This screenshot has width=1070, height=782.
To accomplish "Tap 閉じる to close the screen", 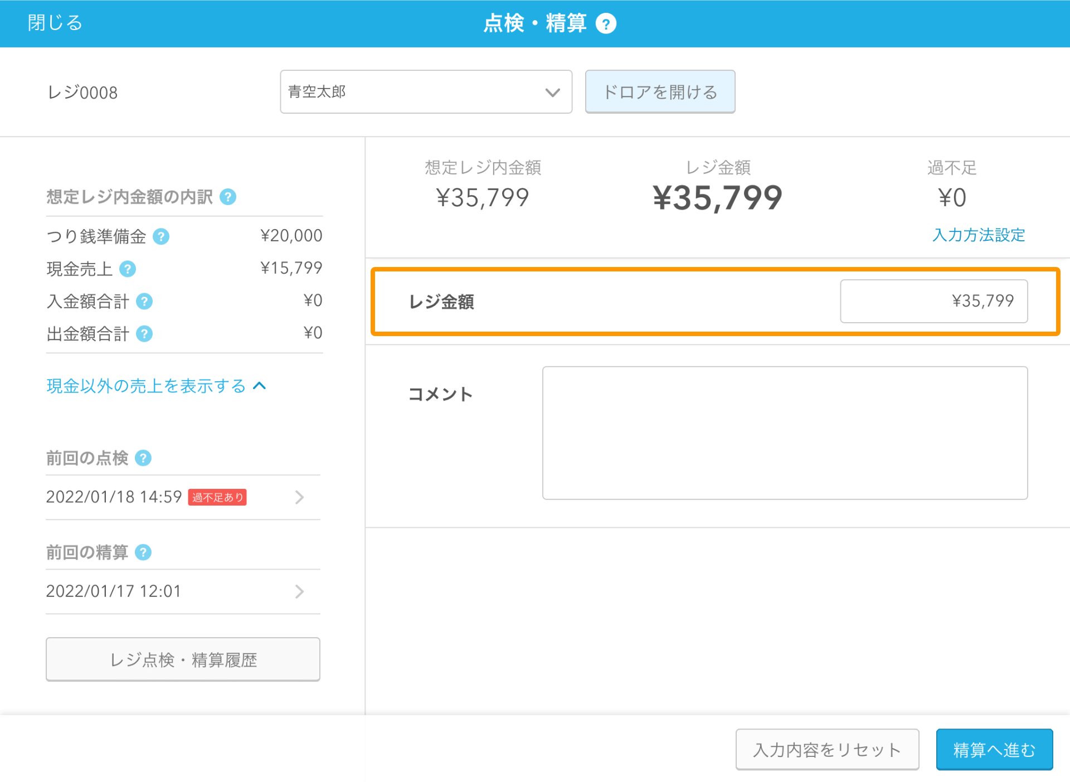I will click(55, 23).
